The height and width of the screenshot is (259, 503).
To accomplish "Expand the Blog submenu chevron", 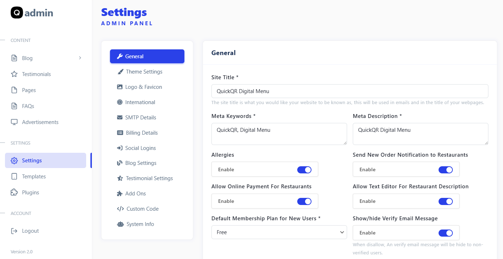I will pos(80,58).
